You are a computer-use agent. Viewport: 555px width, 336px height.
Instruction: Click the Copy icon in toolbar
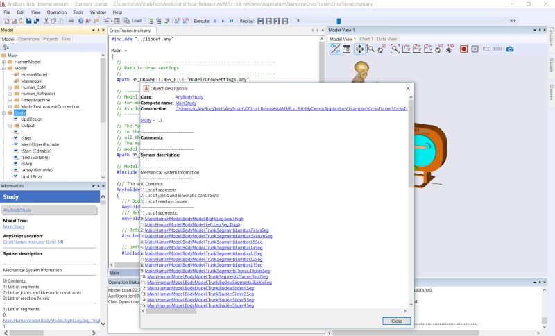pos(53,21)
